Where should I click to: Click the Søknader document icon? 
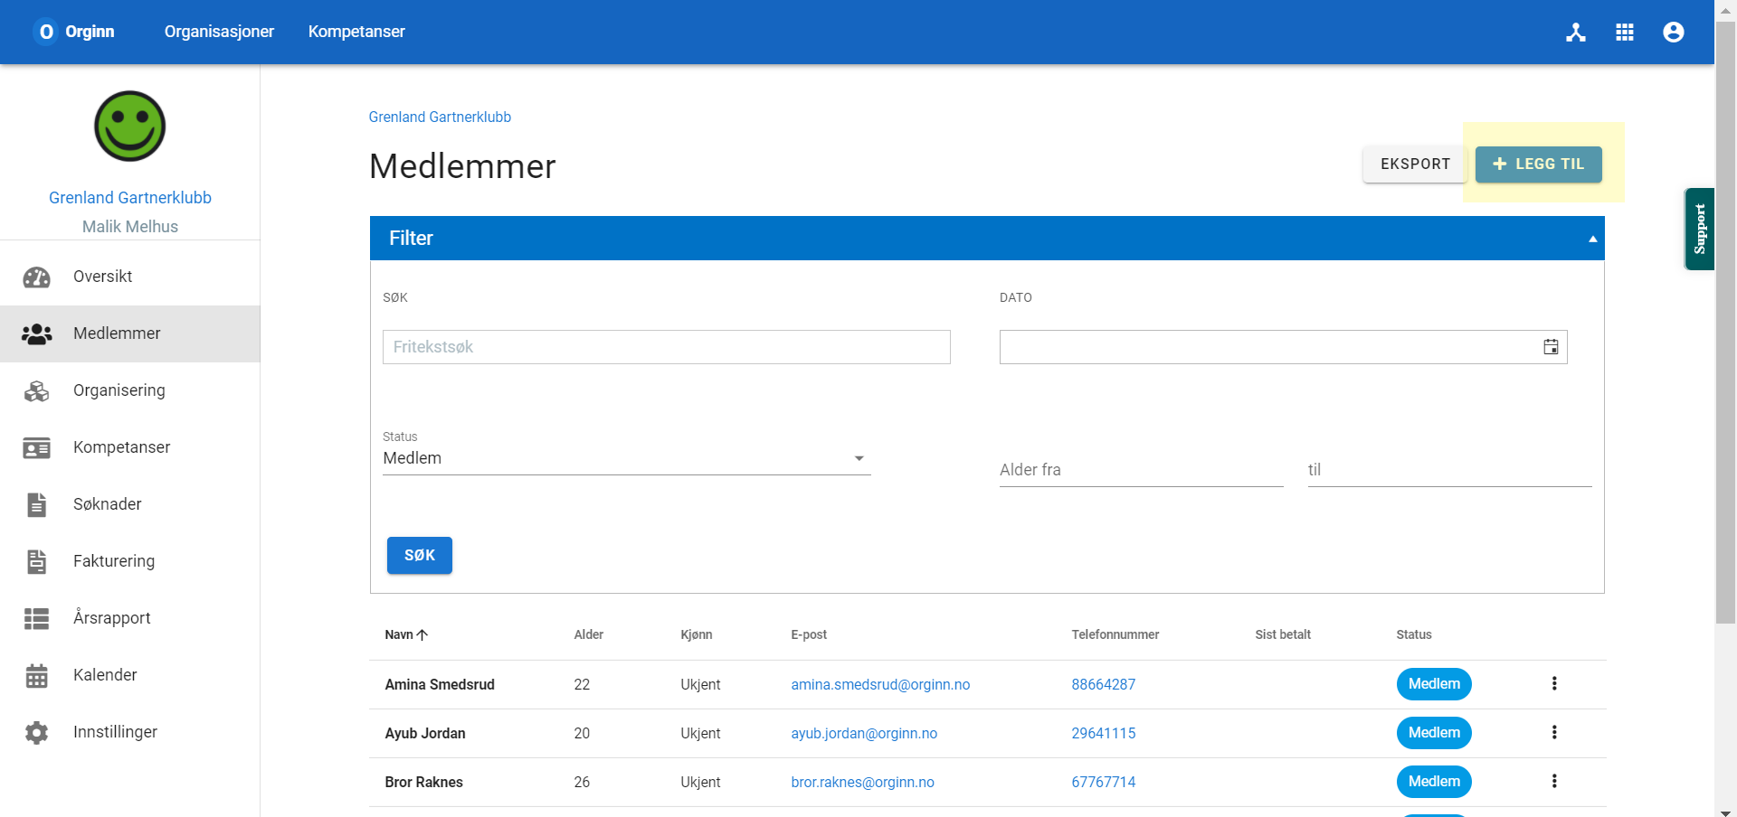37,504
